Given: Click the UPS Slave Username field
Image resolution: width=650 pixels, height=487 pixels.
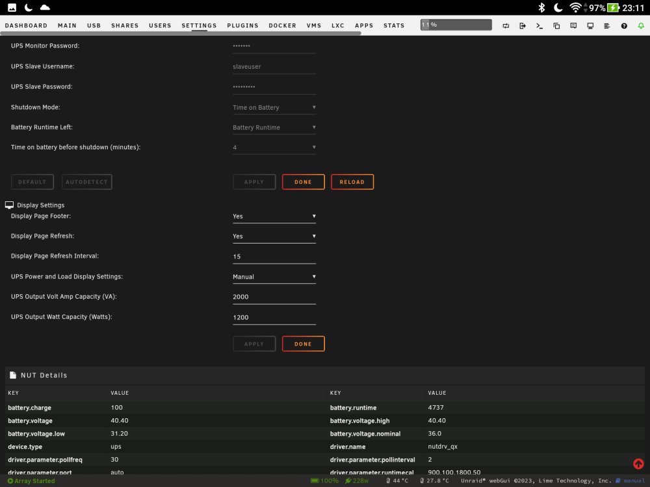Looking at the screenshot, I should click(274, 67).
